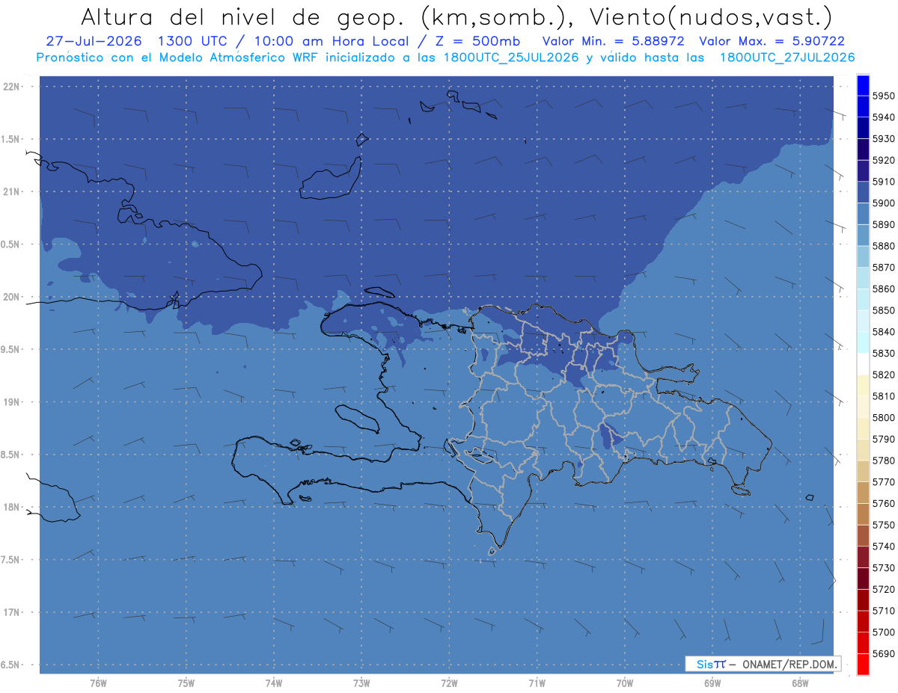Click 'Valor Min. = 5.88972'
This screenshot has width=898, height=693.
tap(614, 42)
